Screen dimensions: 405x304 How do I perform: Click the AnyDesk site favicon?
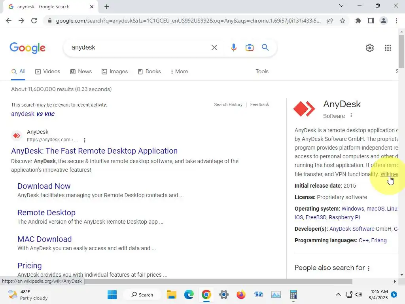[17, 135]
